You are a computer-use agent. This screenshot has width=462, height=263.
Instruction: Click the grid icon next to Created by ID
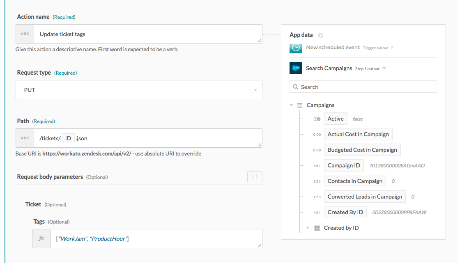[x=317, y=228]
